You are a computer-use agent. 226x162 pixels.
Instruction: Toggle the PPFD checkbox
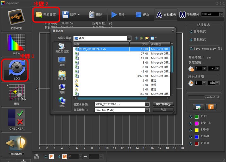pyautogui.click(x=191, y=116)
